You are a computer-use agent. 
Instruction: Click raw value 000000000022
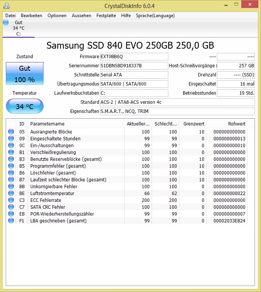coord(229,194)
